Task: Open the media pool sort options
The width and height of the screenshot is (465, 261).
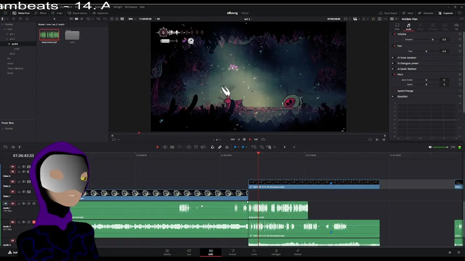Action: tap(98, 19)
